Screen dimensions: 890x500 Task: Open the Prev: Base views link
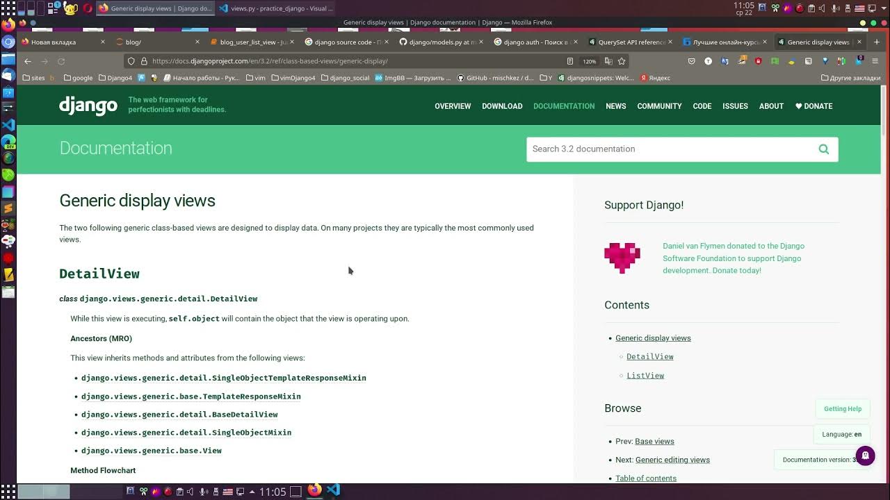[654, 442]
